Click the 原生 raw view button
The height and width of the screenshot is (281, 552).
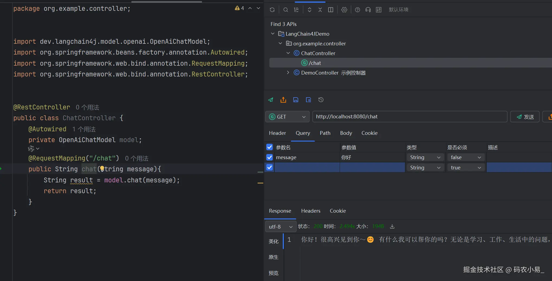[x=274, y=257]
